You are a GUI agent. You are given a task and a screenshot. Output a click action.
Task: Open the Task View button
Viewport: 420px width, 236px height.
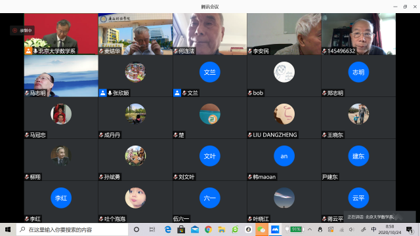tap(152, 229)
